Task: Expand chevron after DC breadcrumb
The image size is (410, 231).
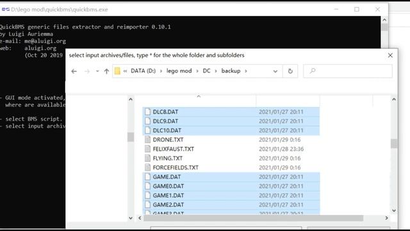Action: tap(216, 71)
